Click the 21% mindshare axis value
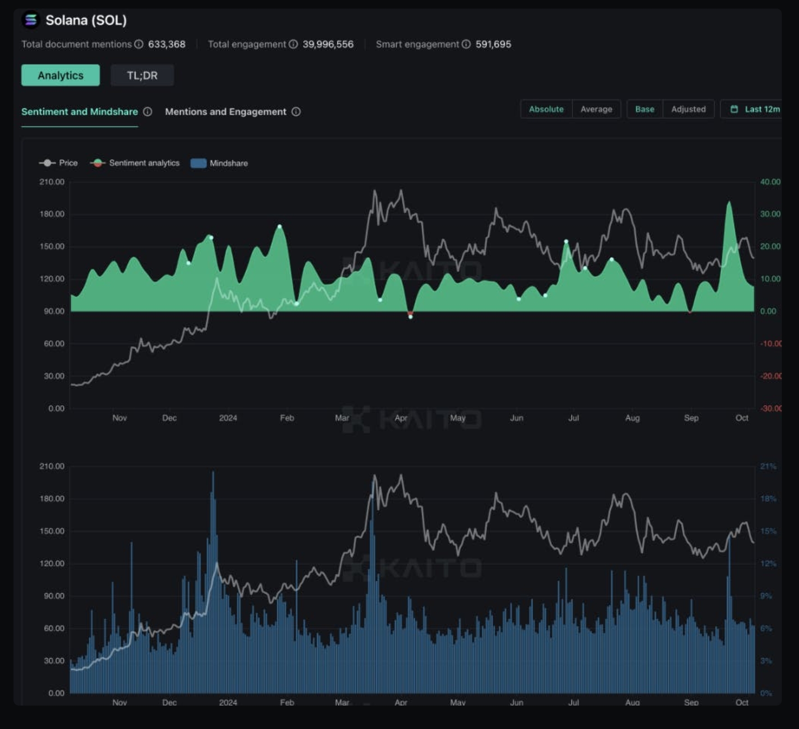799x729 pixels. [x=768, y=466]
